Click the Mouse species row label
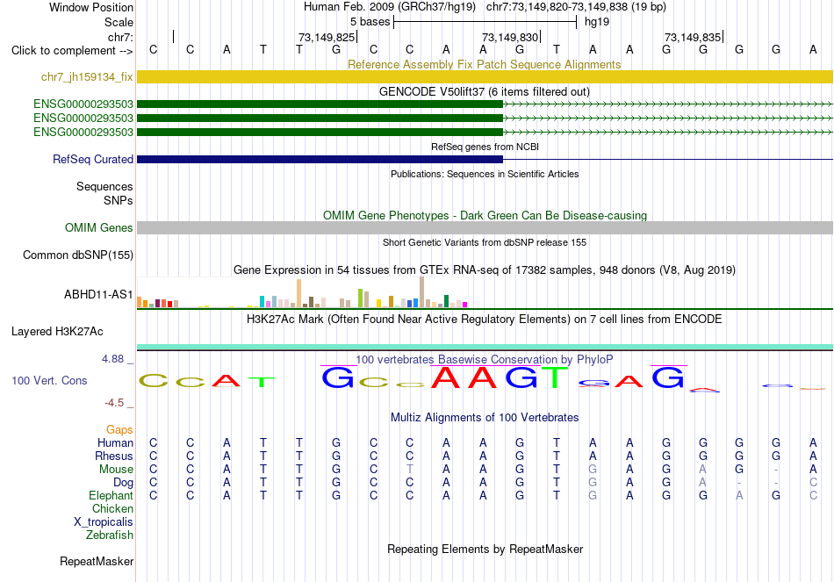Screen dimensions: 834x582 (x=116, y=470)
